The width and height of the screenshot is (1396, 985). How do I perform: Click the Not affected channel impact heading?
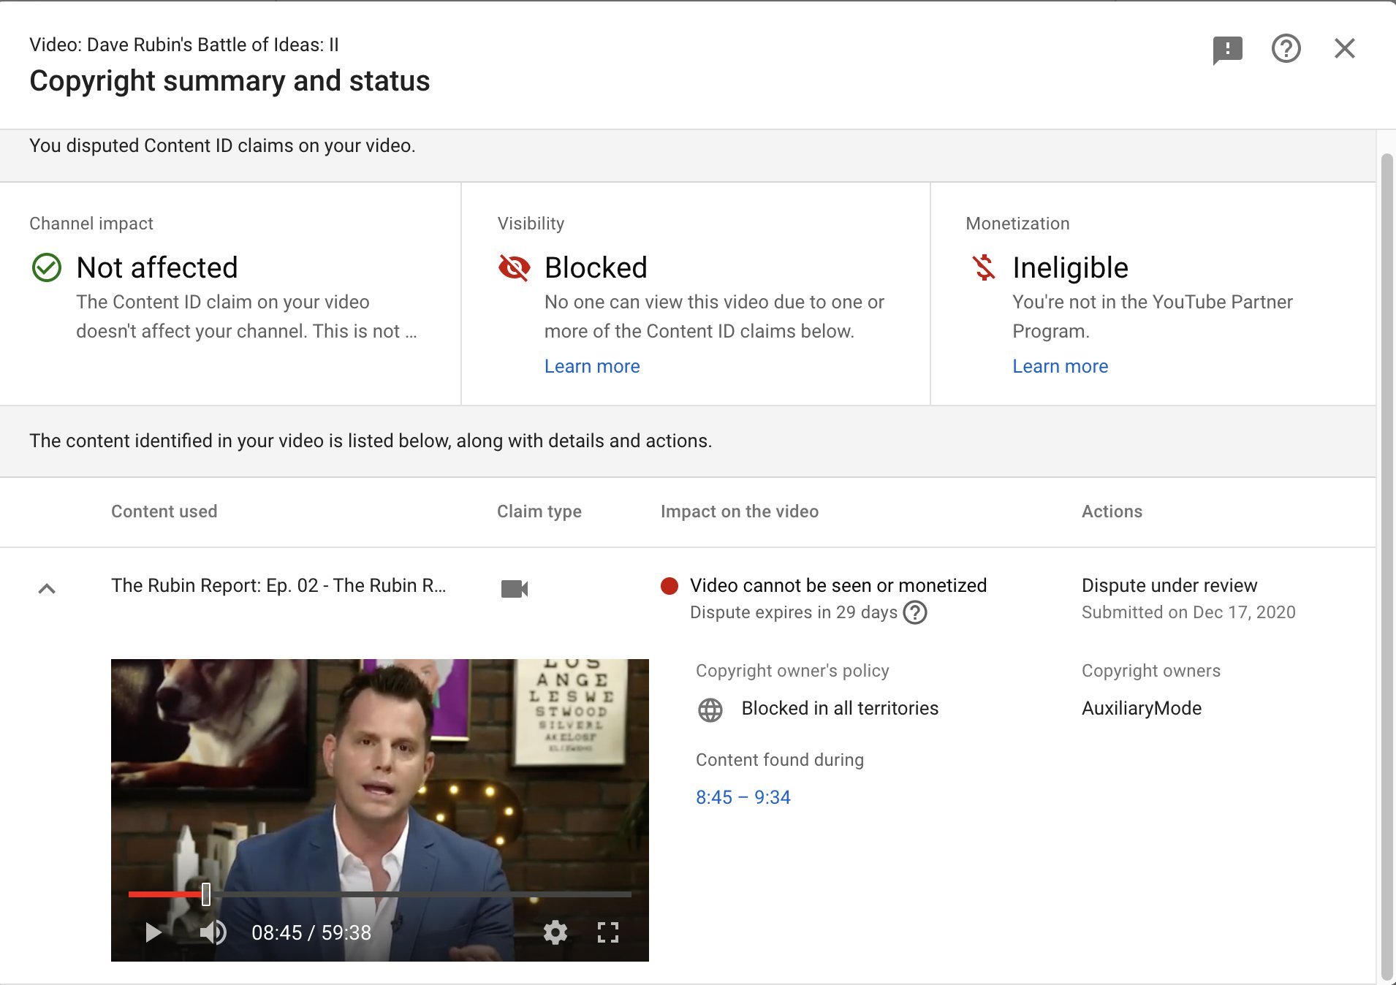[x=157, y=267]
